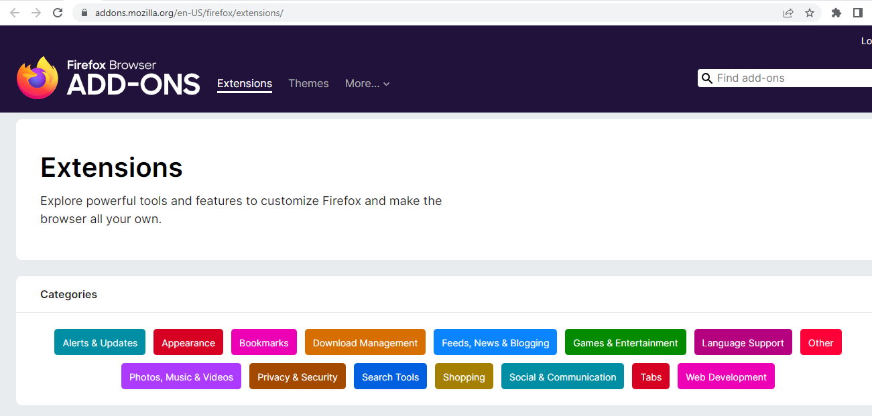Click the Categories section heading
Viewport: 872px width, 416px height.
[68, 294]
